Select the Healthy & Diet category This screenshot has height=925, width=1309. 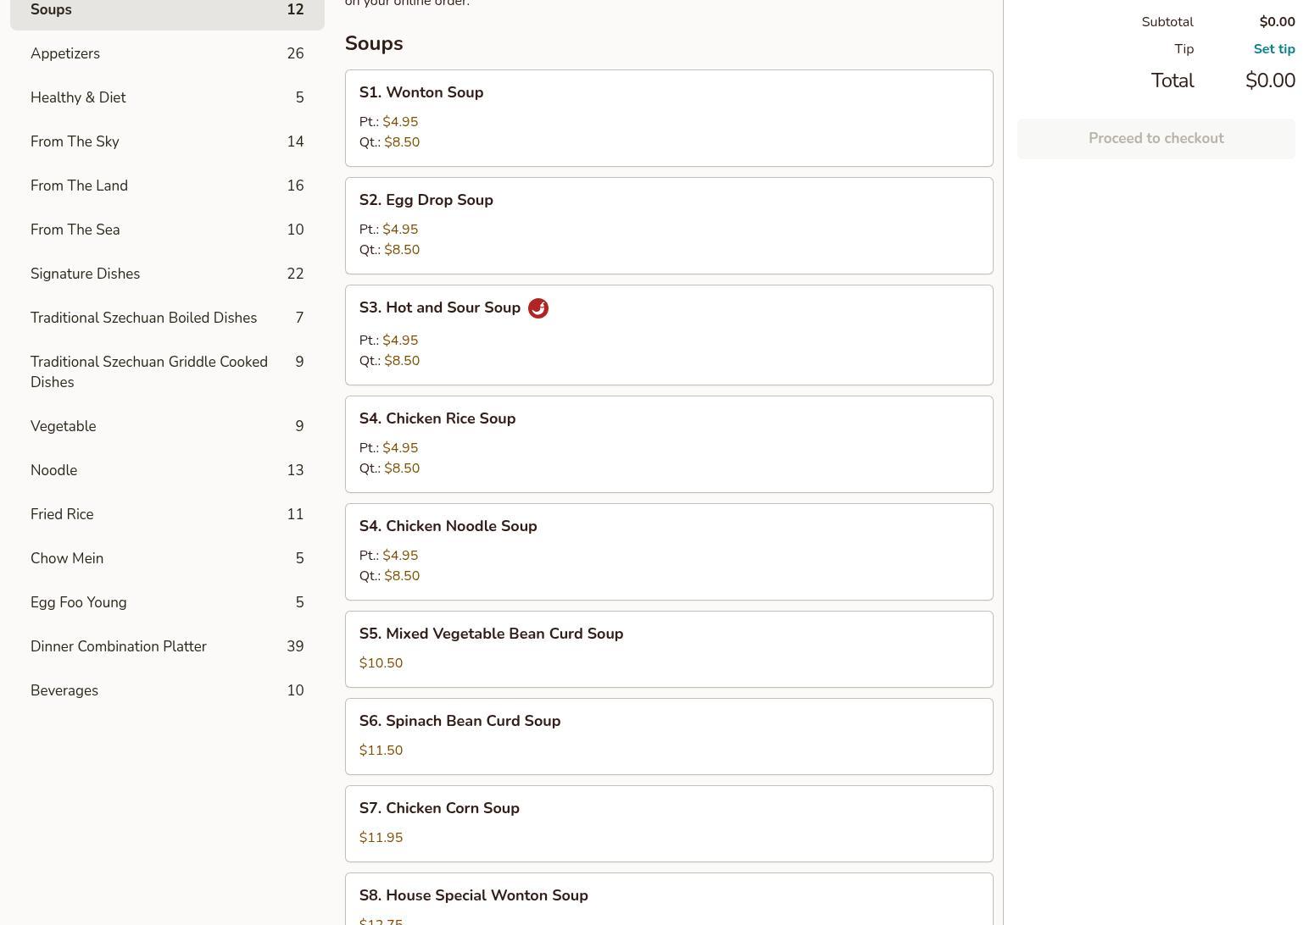click(x=166, y=97)
